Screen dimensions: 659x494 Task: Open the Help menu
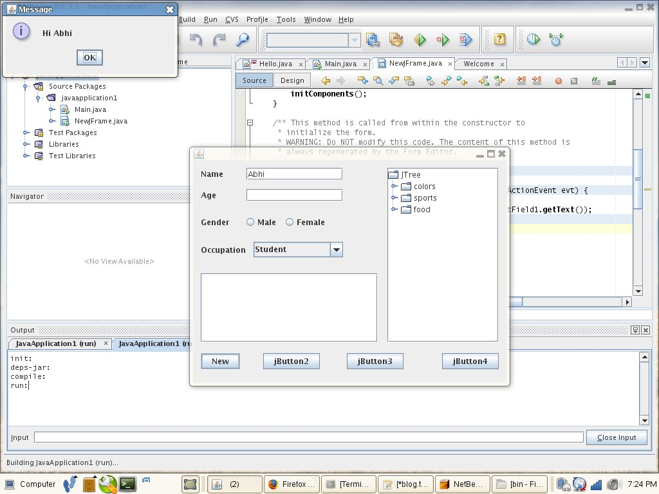click(x=346, y=19)
